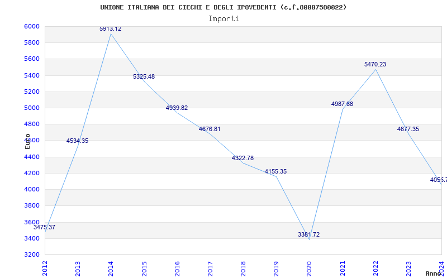447x279 pixels.
Task: Click the 2018 x-axis label
Action: coord(243,268)
